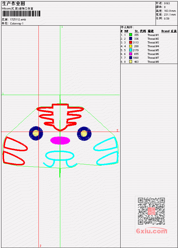
Task: Click stitch count "463" in stop sequence
Action: [136, 62]
